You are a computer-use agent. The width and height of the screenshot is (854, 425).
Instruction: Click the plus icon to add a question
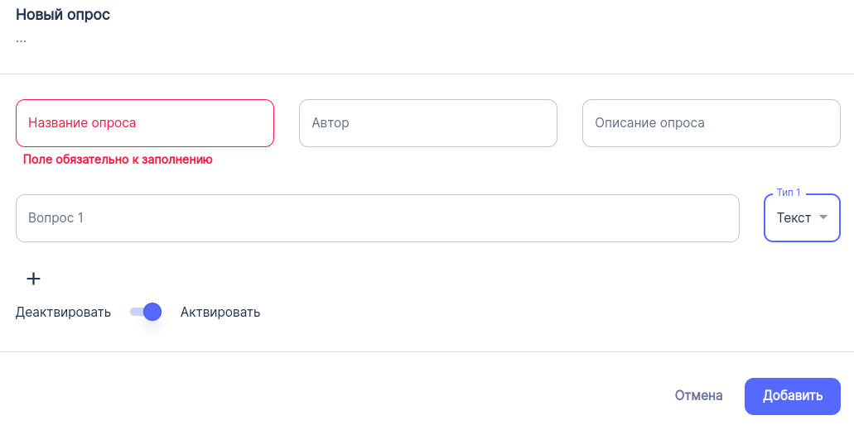pyautogui.click(x=33, y=279)
